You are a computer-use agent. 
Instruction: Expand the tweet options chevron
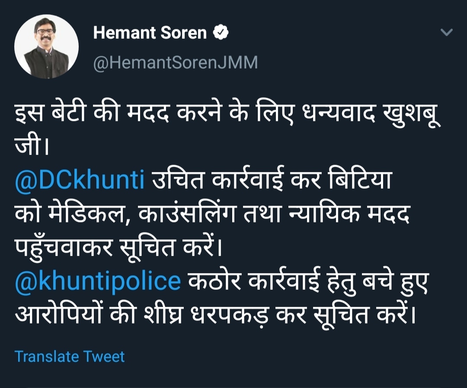pos(446,32)
